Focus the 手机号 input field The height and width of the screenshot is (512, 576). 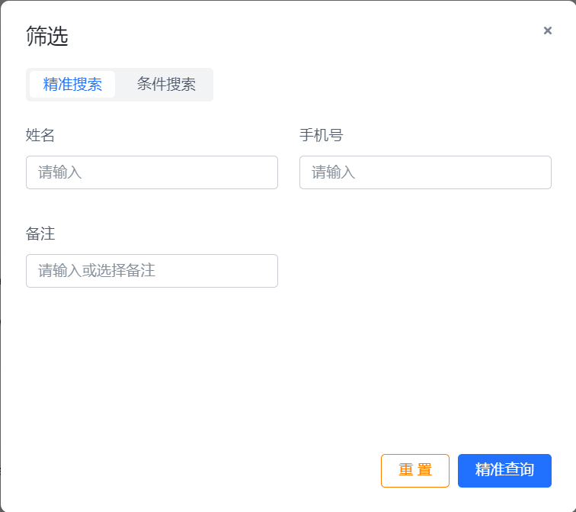click(425, 172)
